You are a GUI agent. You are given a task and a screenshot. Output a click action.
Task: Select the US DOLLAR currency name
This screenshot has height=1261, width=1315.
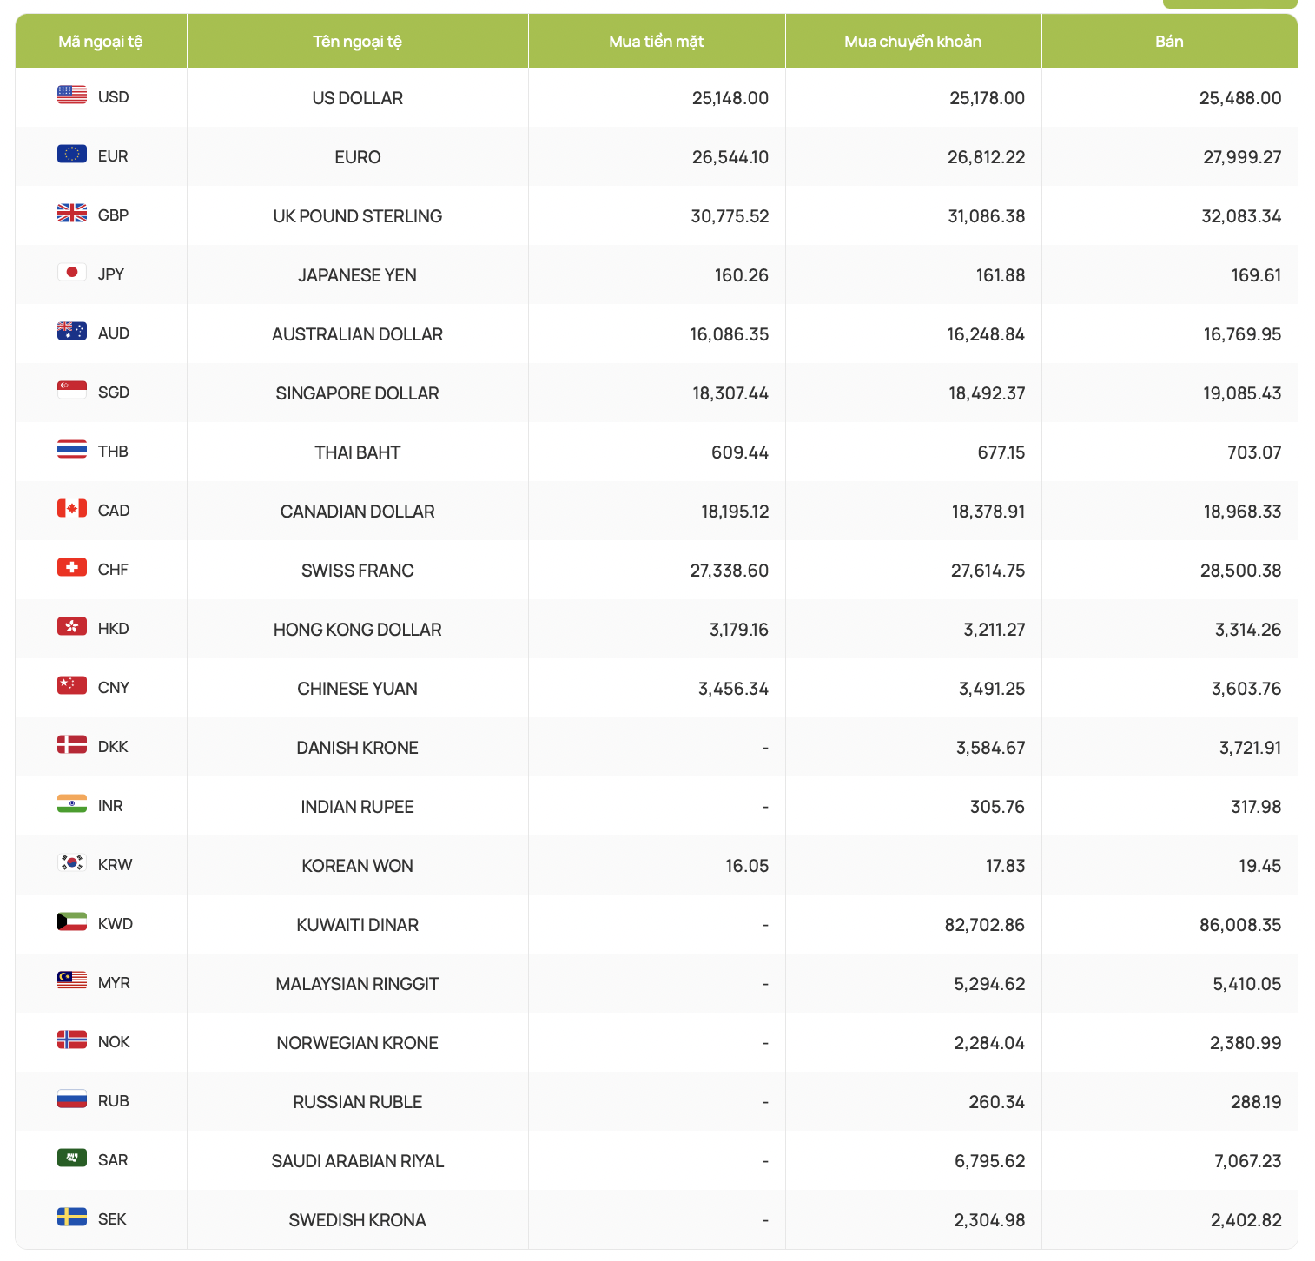pos(358,98)
